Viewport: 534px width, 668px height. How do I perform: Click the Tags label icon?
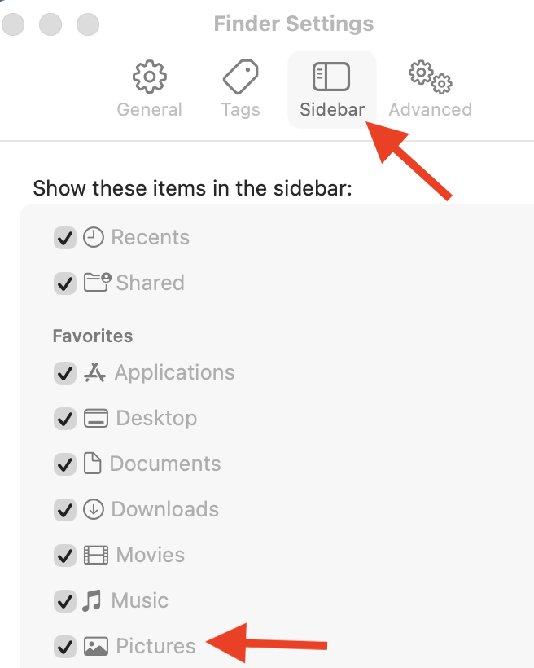click(x=240, y=77)
